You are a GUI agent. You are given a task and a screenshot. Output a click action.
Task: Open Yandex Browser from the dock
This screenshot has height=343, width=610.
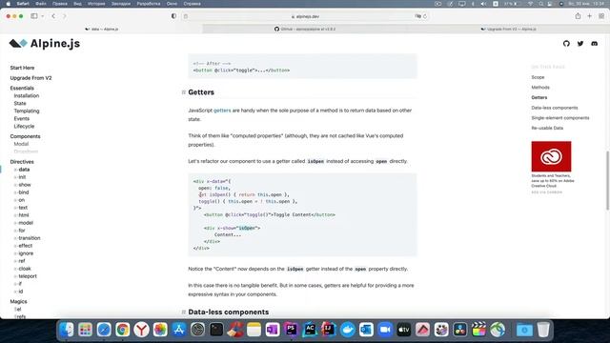(141, 330)
